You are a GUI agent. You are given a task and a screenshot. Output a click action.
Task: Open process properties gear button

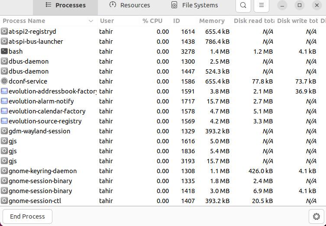(x=316, y=216)
